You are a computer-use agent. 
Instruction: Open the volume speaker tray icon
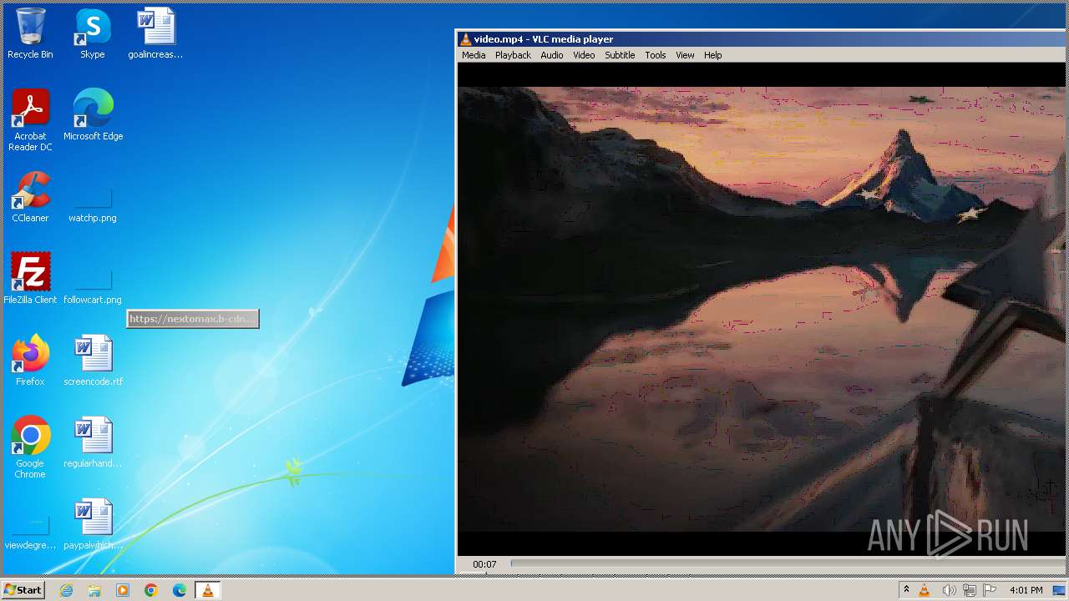click(949, 590)
